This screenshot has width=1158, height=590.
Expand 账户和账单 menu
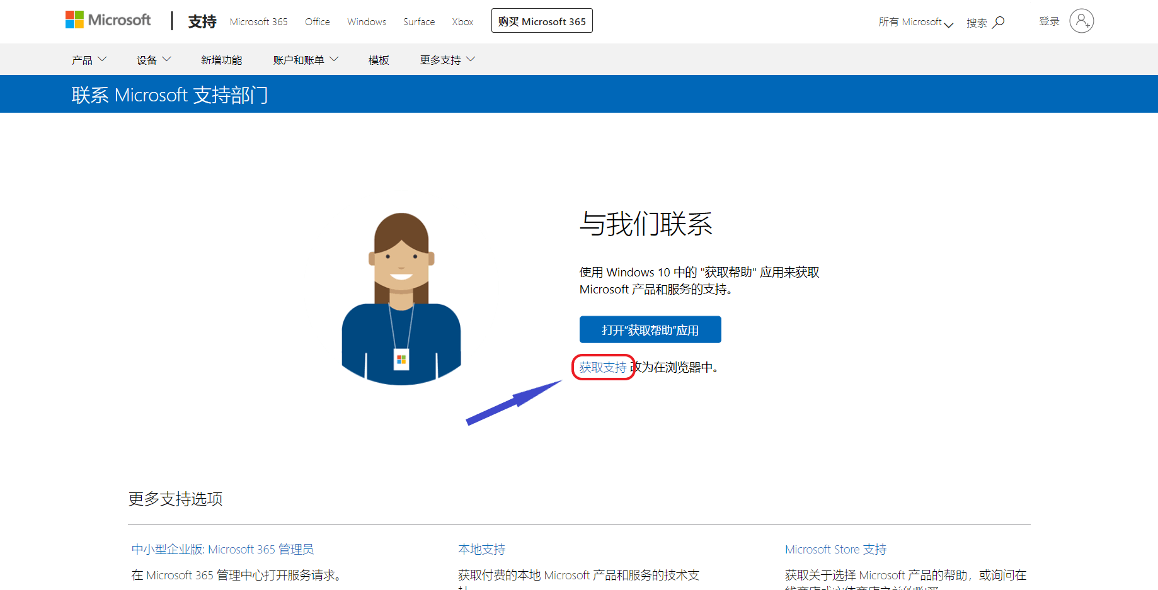[306, 60]
